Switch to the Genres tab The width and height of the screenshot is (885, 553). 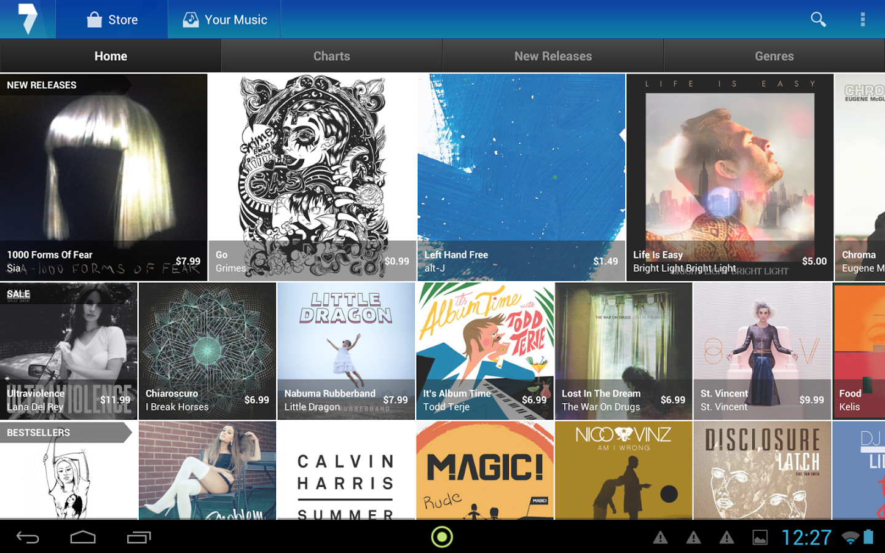[774, 56]
